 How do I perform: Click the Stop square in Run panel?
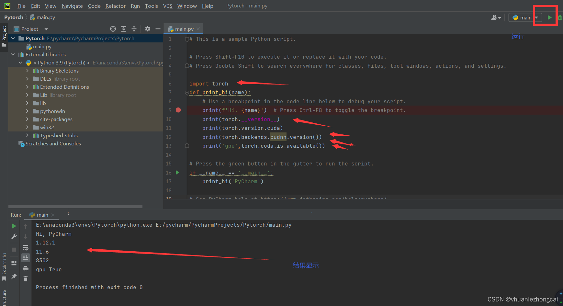[14, 250]
